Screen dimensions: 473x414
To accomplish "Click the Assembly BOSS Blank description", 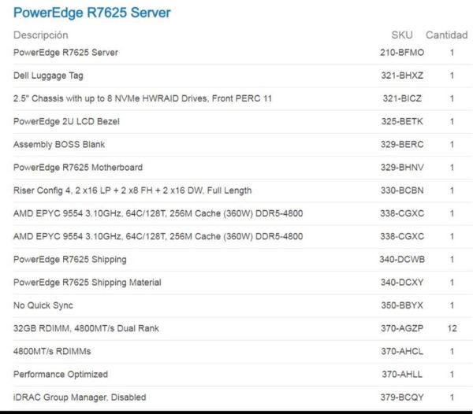I will point(59,145).
